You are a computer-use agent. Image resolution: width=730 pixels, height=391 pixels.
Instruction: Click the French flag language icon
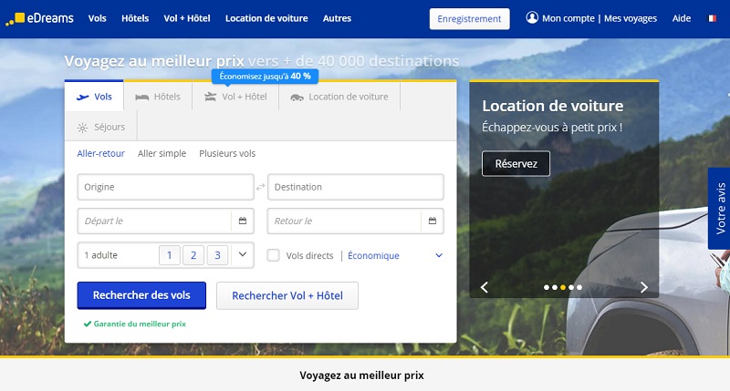(712, 18)
